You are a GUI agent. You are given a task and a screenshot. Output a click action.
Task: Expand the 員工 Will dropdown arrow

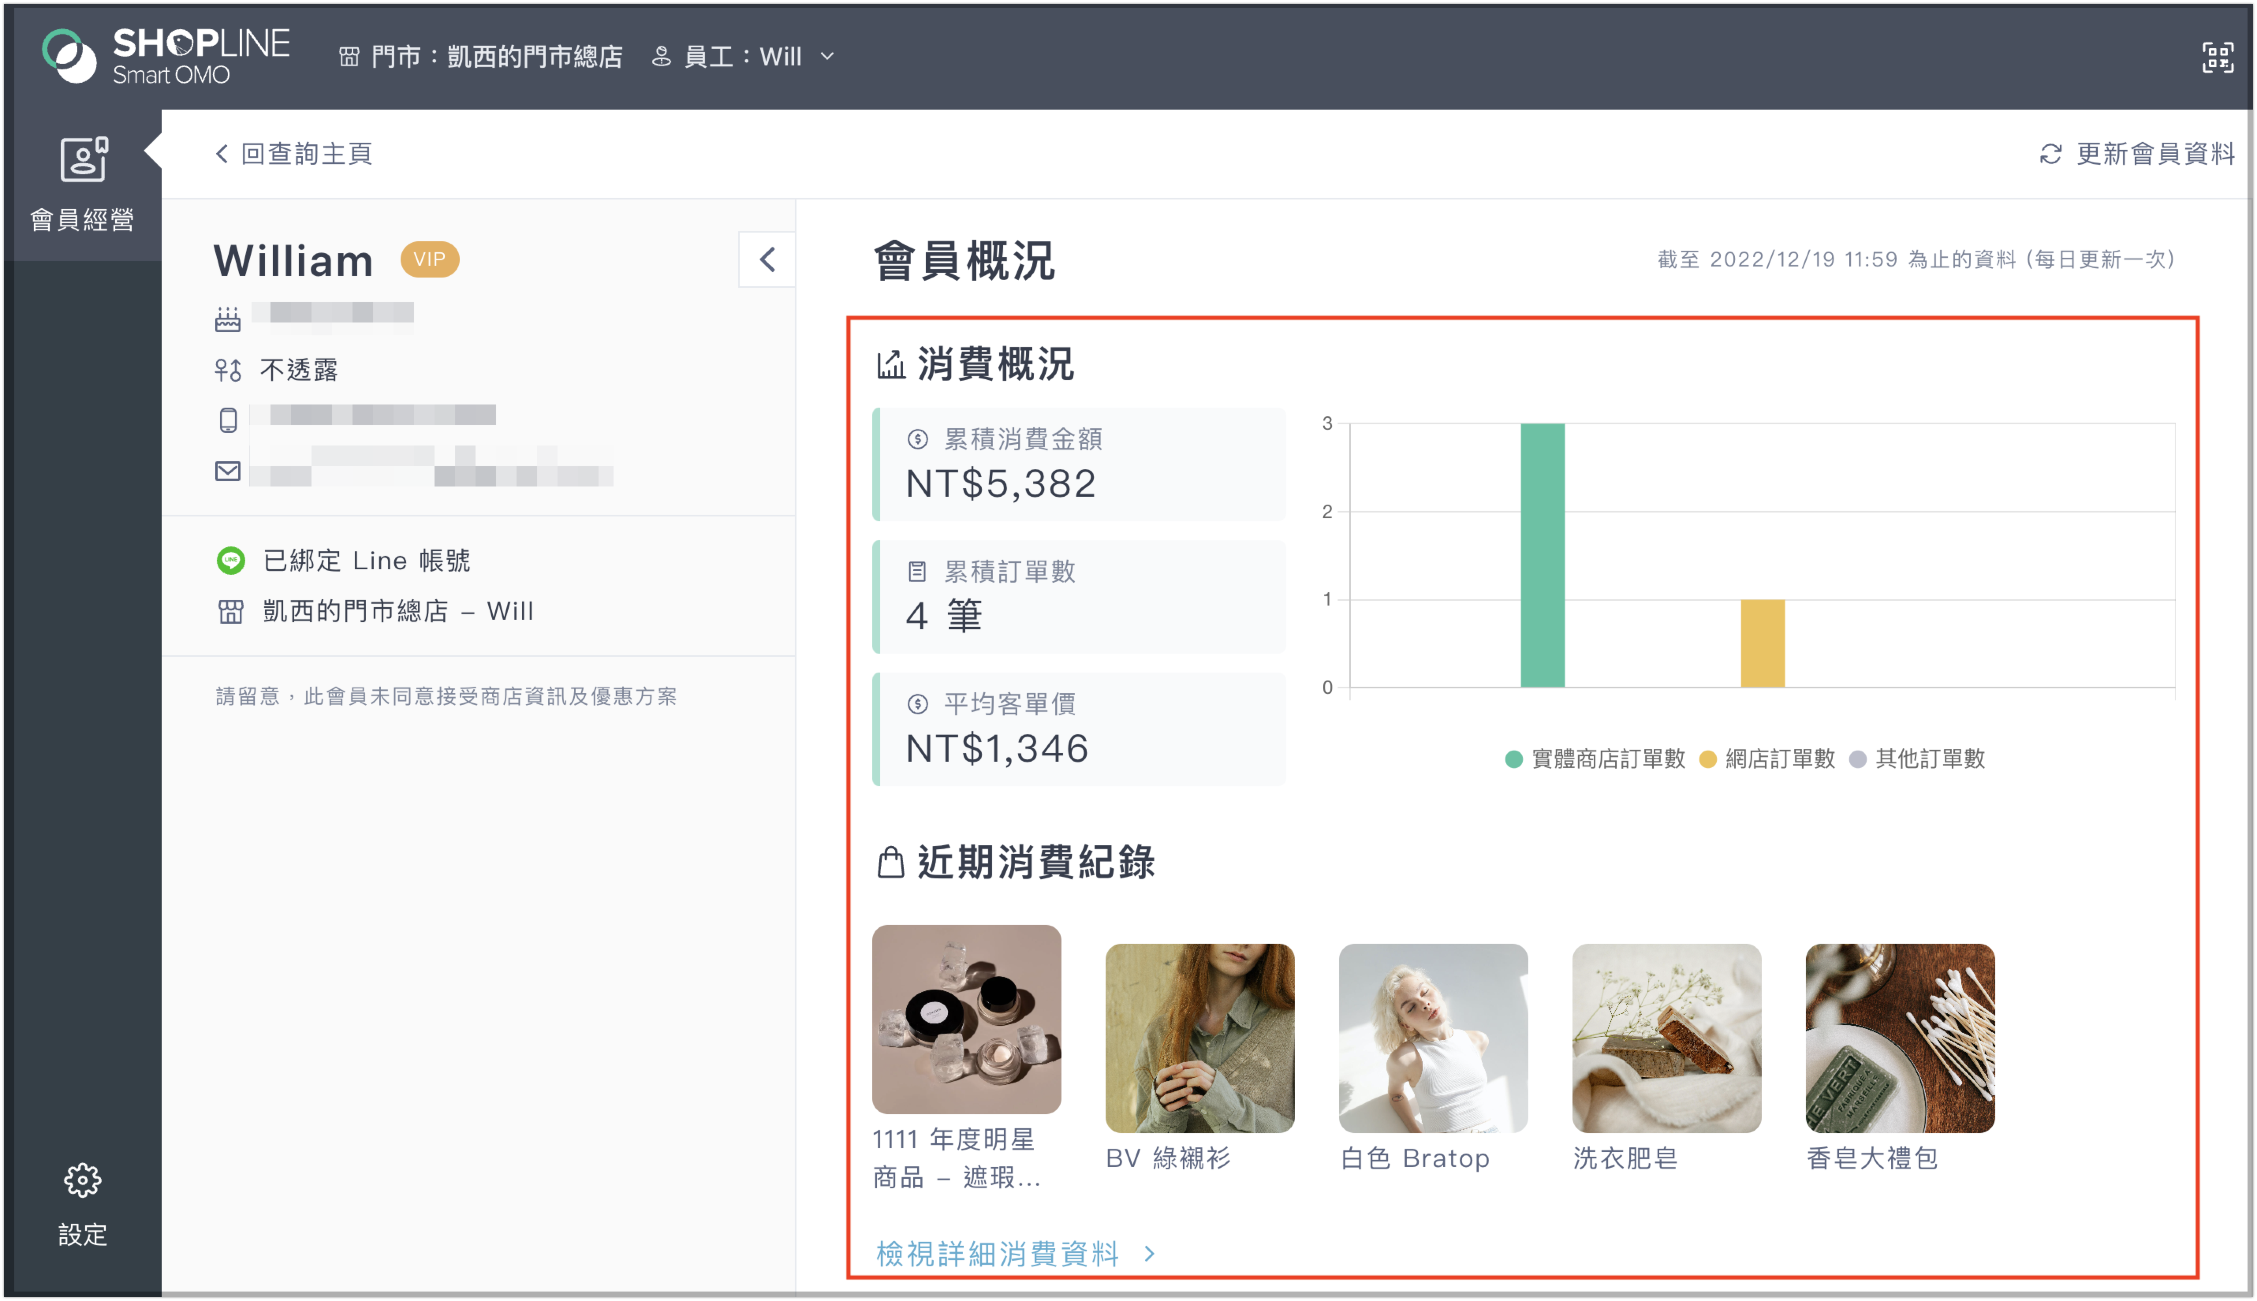827,56
